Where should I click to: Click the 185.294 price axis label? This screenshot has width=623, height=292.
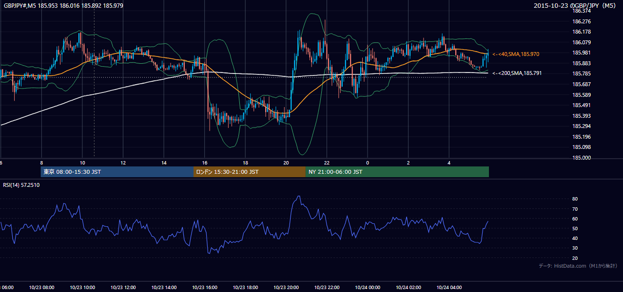(582, 126)
